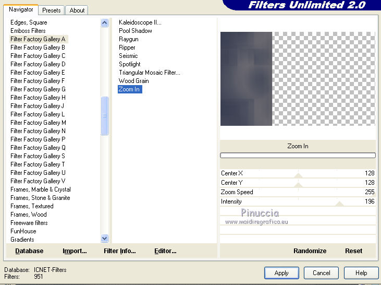Select Filter Factory Gallery S
Image resolution: width=381 pixels, height=285 pixels.
pos(38,156)
